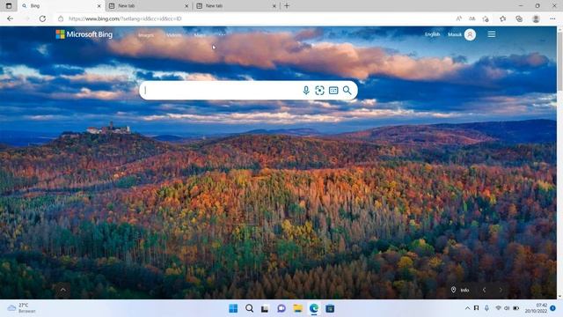Click the Masuk sign-in link
563x317 pixels.
[x=455, y=34]
